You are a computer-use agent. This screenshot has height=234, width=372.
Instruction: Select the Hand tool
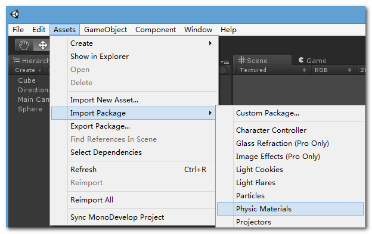coord(24,45)
